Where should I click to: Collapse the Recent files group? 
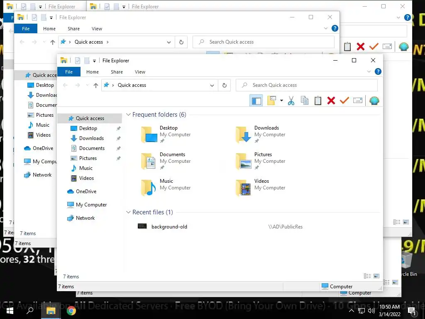(x=129, y=212)
